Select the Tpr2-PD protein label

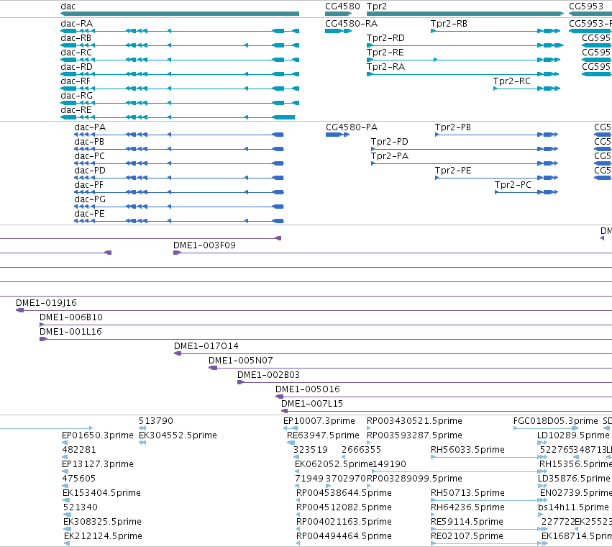coord(390,142)
